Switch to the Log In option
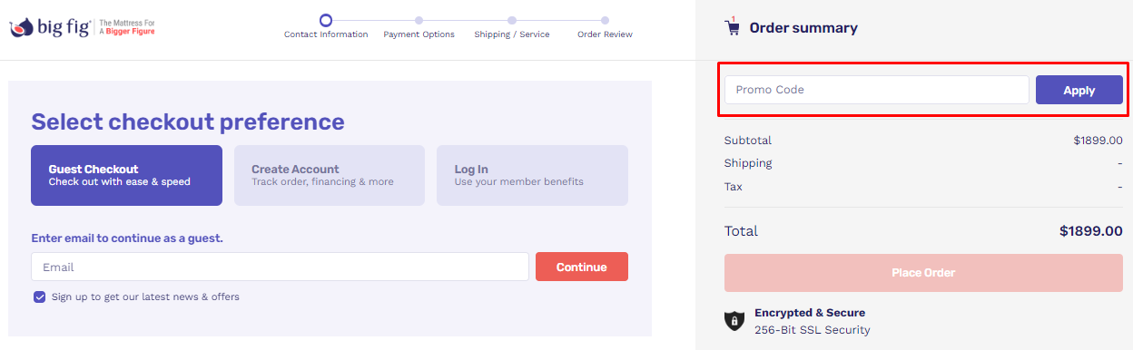 click(532, 176)
